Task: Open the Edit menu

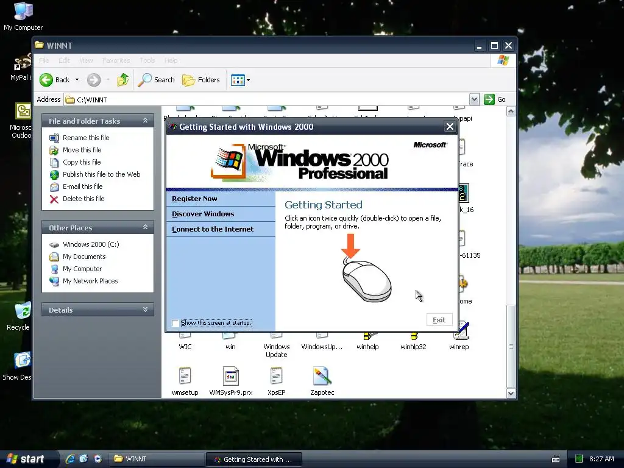Action: coord(64,60)
